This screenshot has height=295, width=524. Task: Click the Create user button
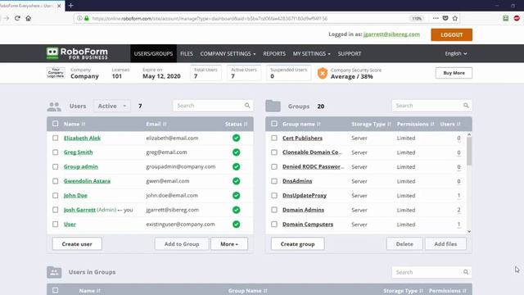(77, 244)
